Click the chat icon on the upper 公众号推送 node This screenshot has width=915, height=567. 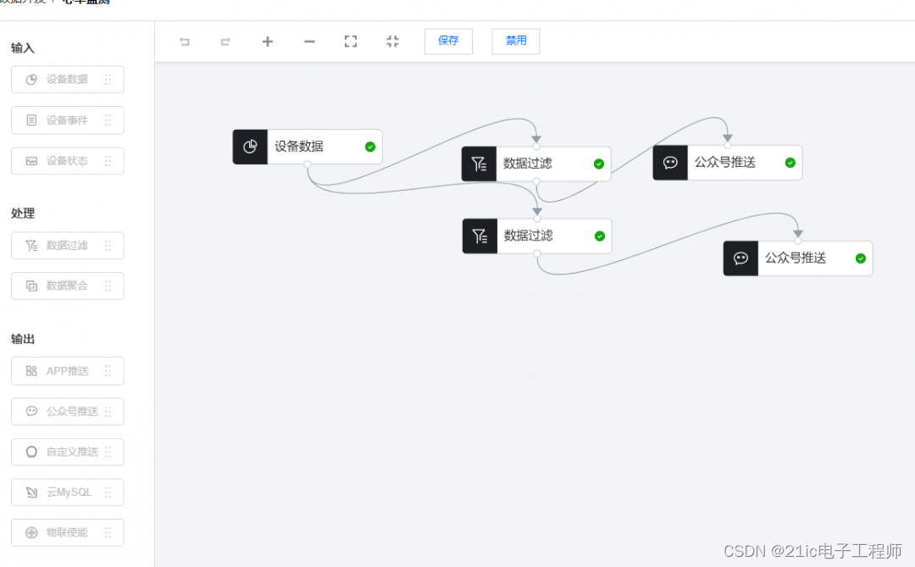(x=670, y=163)
